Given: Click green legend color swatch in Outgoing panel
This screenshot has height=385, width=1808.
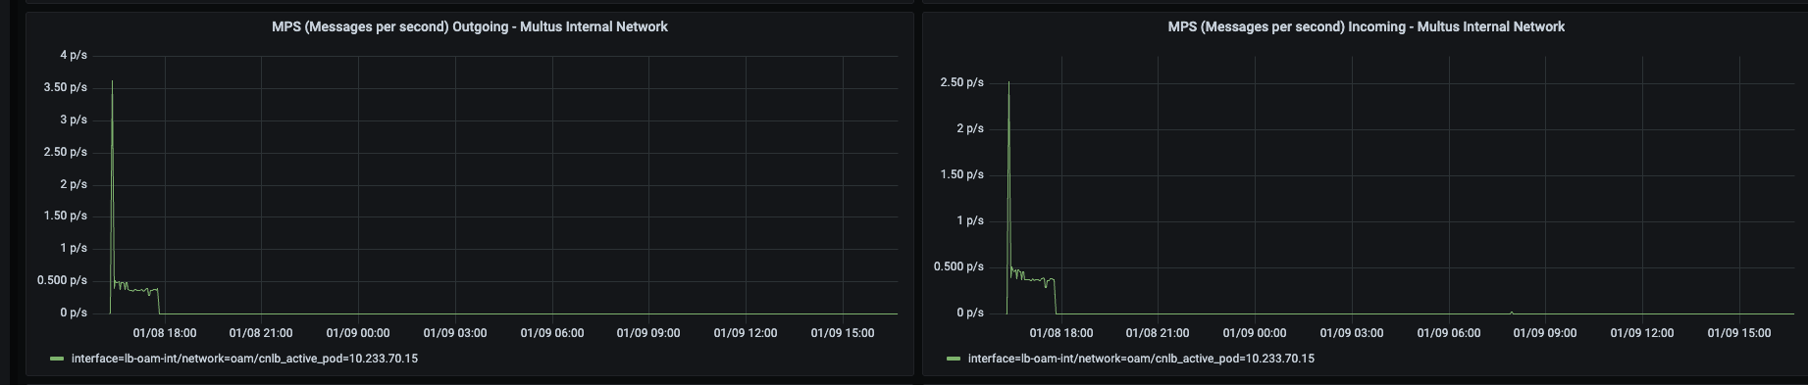Looking at the screenshot, I should coord(57,360).
